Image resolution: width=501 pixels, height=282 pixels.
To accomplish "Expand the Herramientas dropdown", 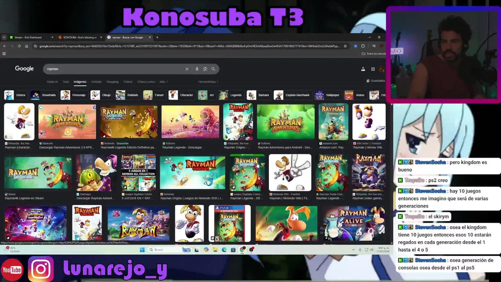I will coord(208,82).
